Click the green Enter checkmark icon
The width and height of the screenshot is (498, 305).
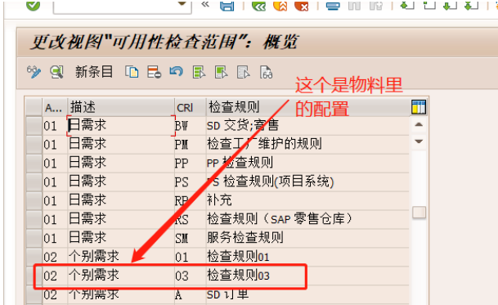click(x=33, y=5)
